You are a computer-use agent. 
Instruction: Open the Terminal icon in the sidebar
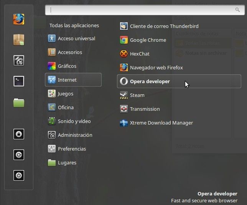click(x=19, y=81)
